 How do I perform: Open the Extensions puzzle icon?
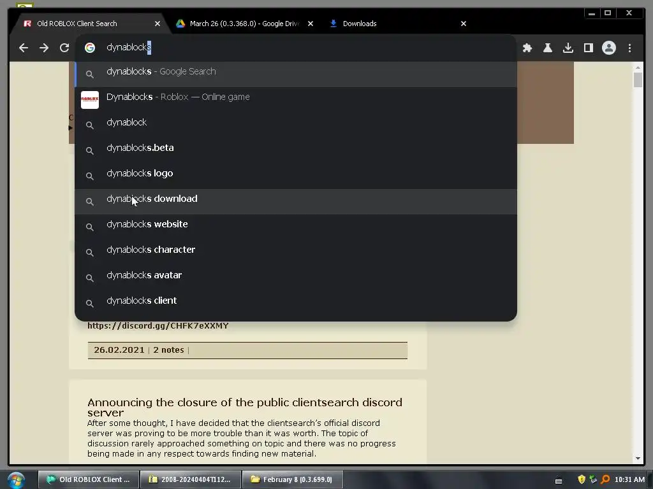click(527, 48)
